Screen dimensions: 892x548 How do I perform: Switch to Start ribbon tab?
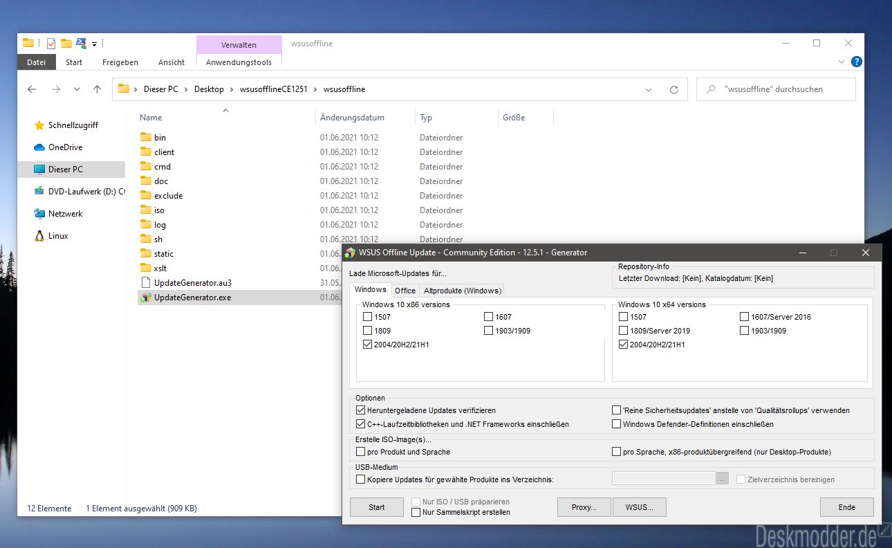click(74, 62)
